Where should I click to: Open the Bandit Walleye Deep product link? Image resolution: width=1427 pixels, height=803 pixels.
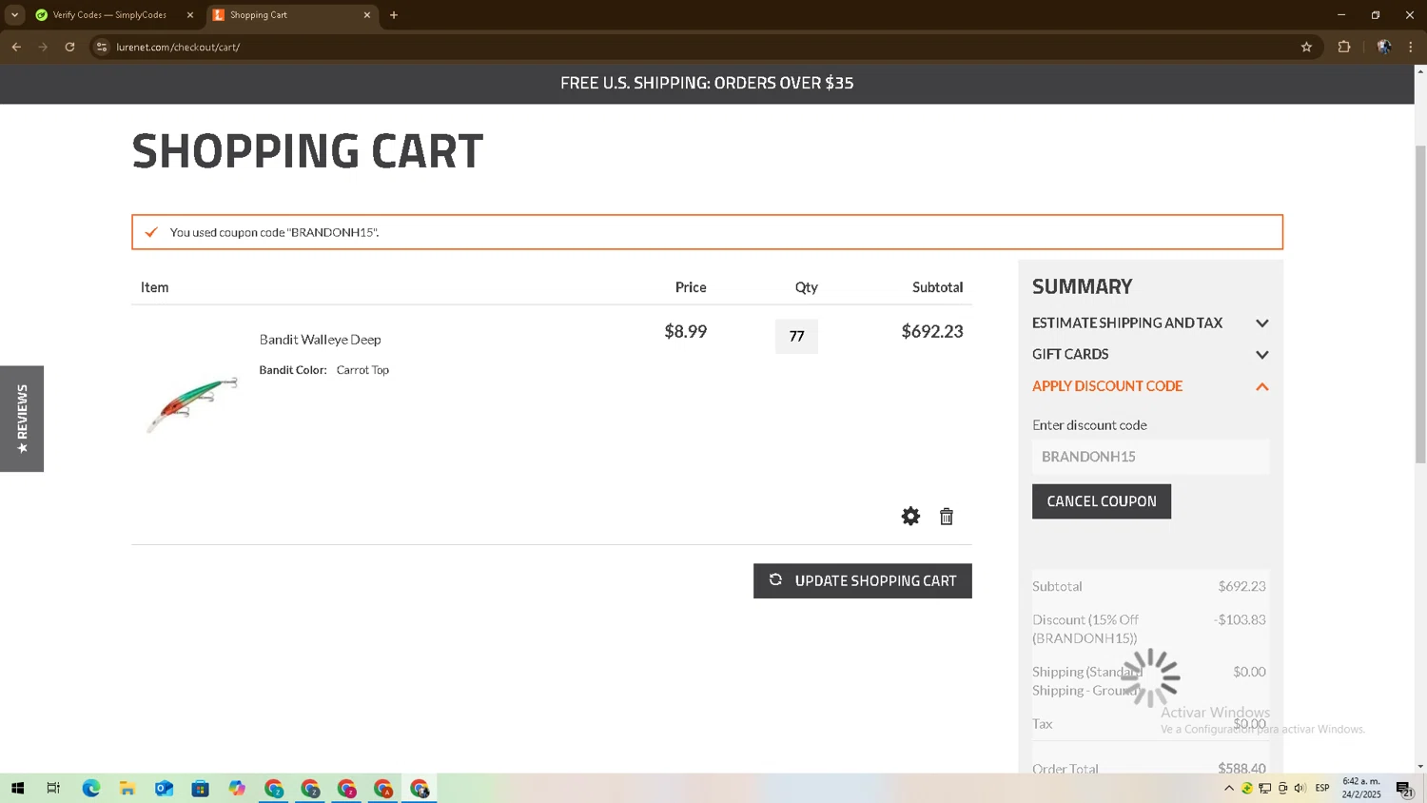[x=320, y=340]
